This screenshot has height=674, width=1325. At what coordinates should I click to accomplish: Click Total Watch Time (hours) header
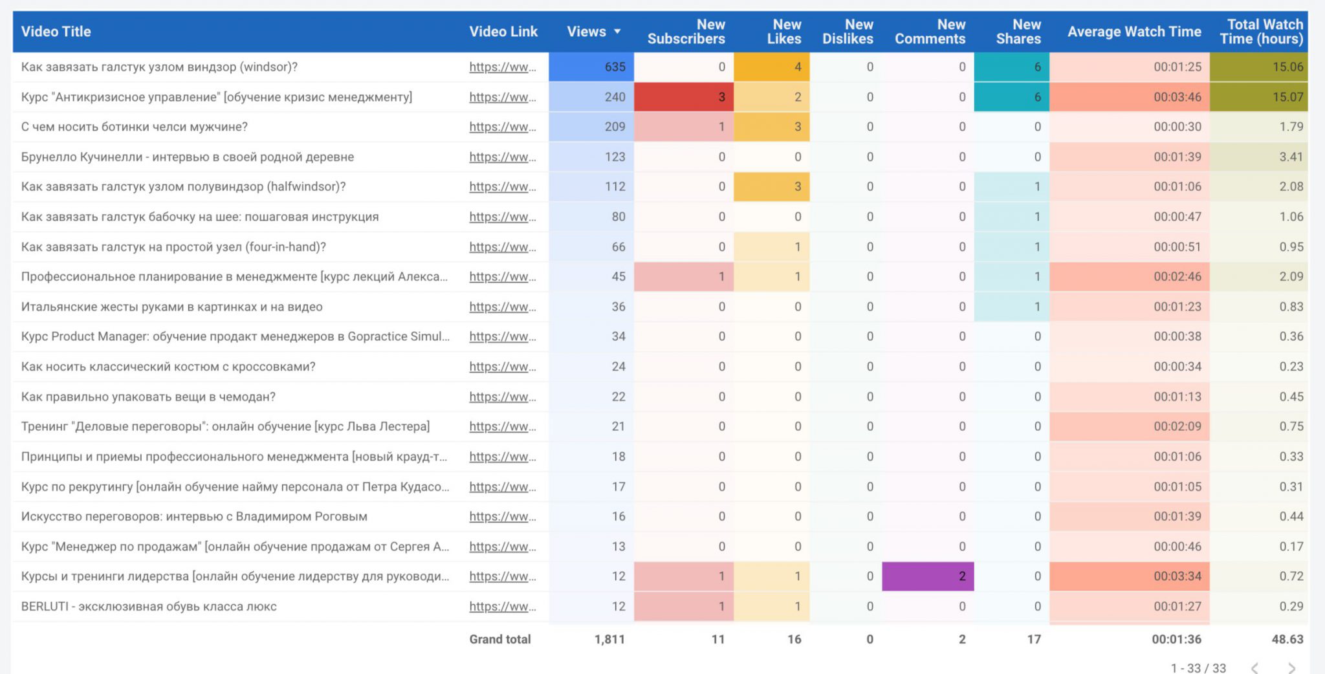click(1261, 32)
